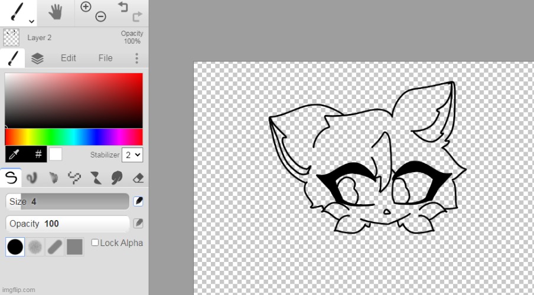Toggle pressure sensitivity for opacity
534x295 pixels.
tap(138, 224)
